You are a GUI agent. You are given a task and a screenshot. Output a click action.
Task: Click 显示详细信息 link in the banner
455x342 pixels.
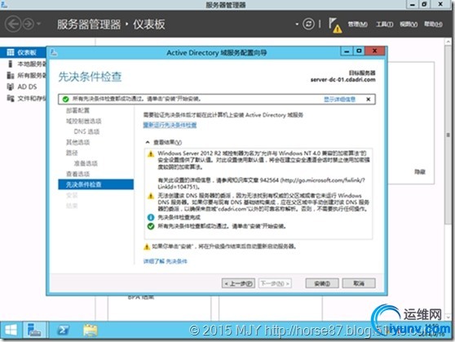coord(339,100)
